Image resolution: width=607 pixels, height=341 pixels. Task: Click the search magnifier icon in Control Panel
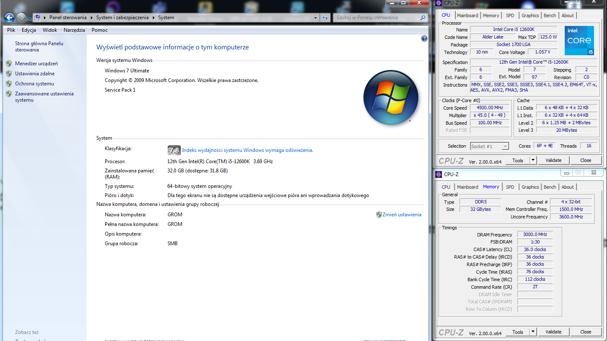tap(423, 18)
